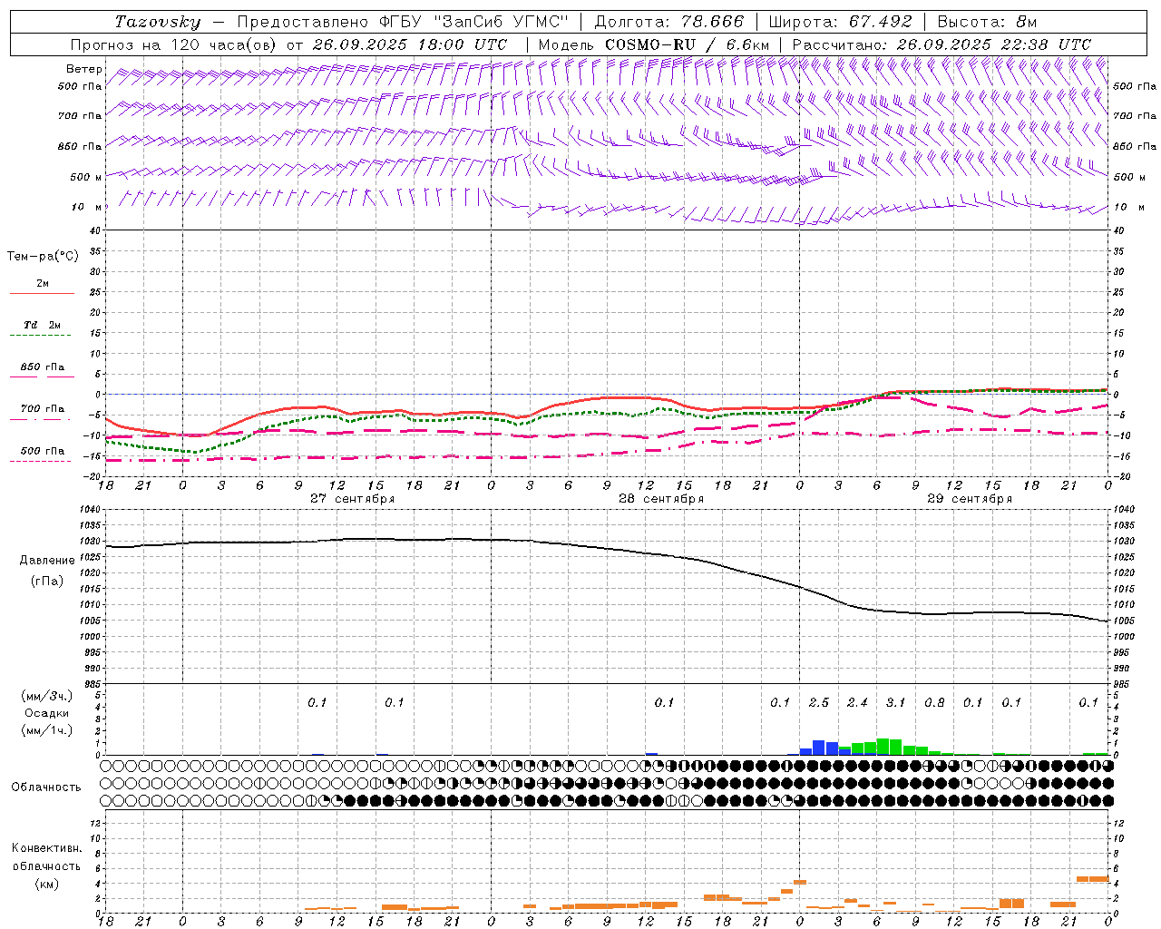Click the Широта 67.492 header field

pos(839,22)
